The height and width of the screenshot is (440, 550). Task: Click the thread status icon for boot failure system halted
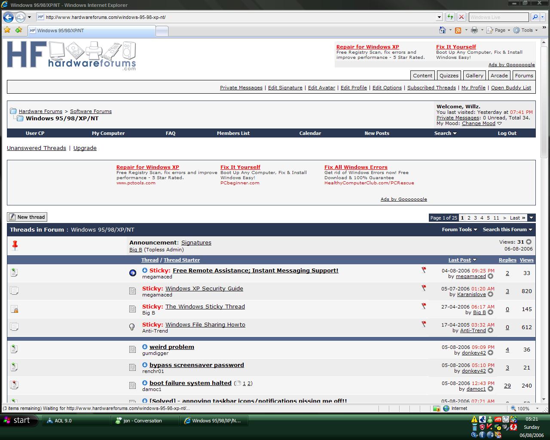14,385
